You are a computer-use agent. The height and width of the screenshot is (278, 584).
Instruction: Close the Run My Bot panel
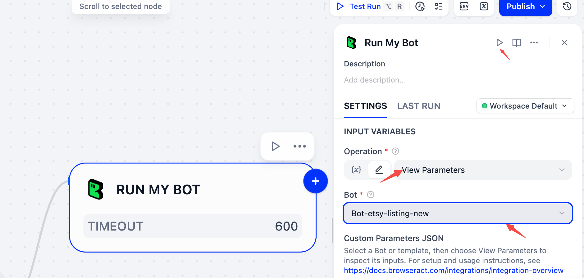pyautogui.click(x=564, y=43)
